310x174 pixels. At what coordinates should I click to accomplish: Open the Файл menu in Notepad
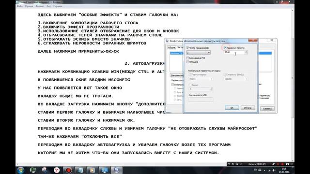19,6
